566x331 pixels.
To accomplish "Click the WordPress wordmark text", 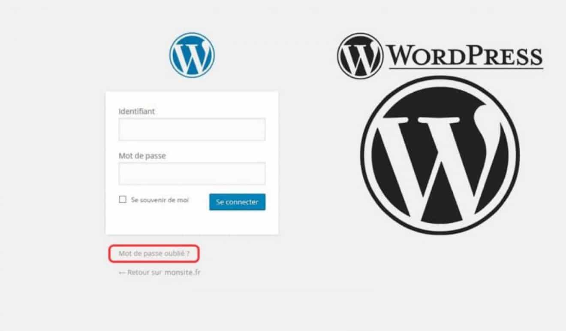I will [x=465, y=55].
